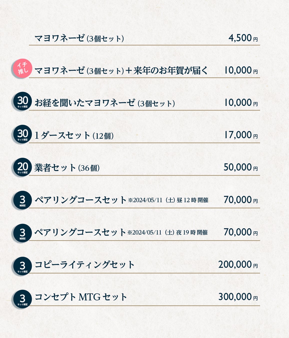The image size is (289, 338).
Task: Open the ペアリングコースセット 昼12時開催 entry
Action: point(121,200)
